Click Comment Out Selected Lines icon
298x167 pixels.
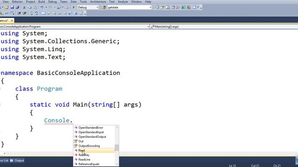[31, 13]
